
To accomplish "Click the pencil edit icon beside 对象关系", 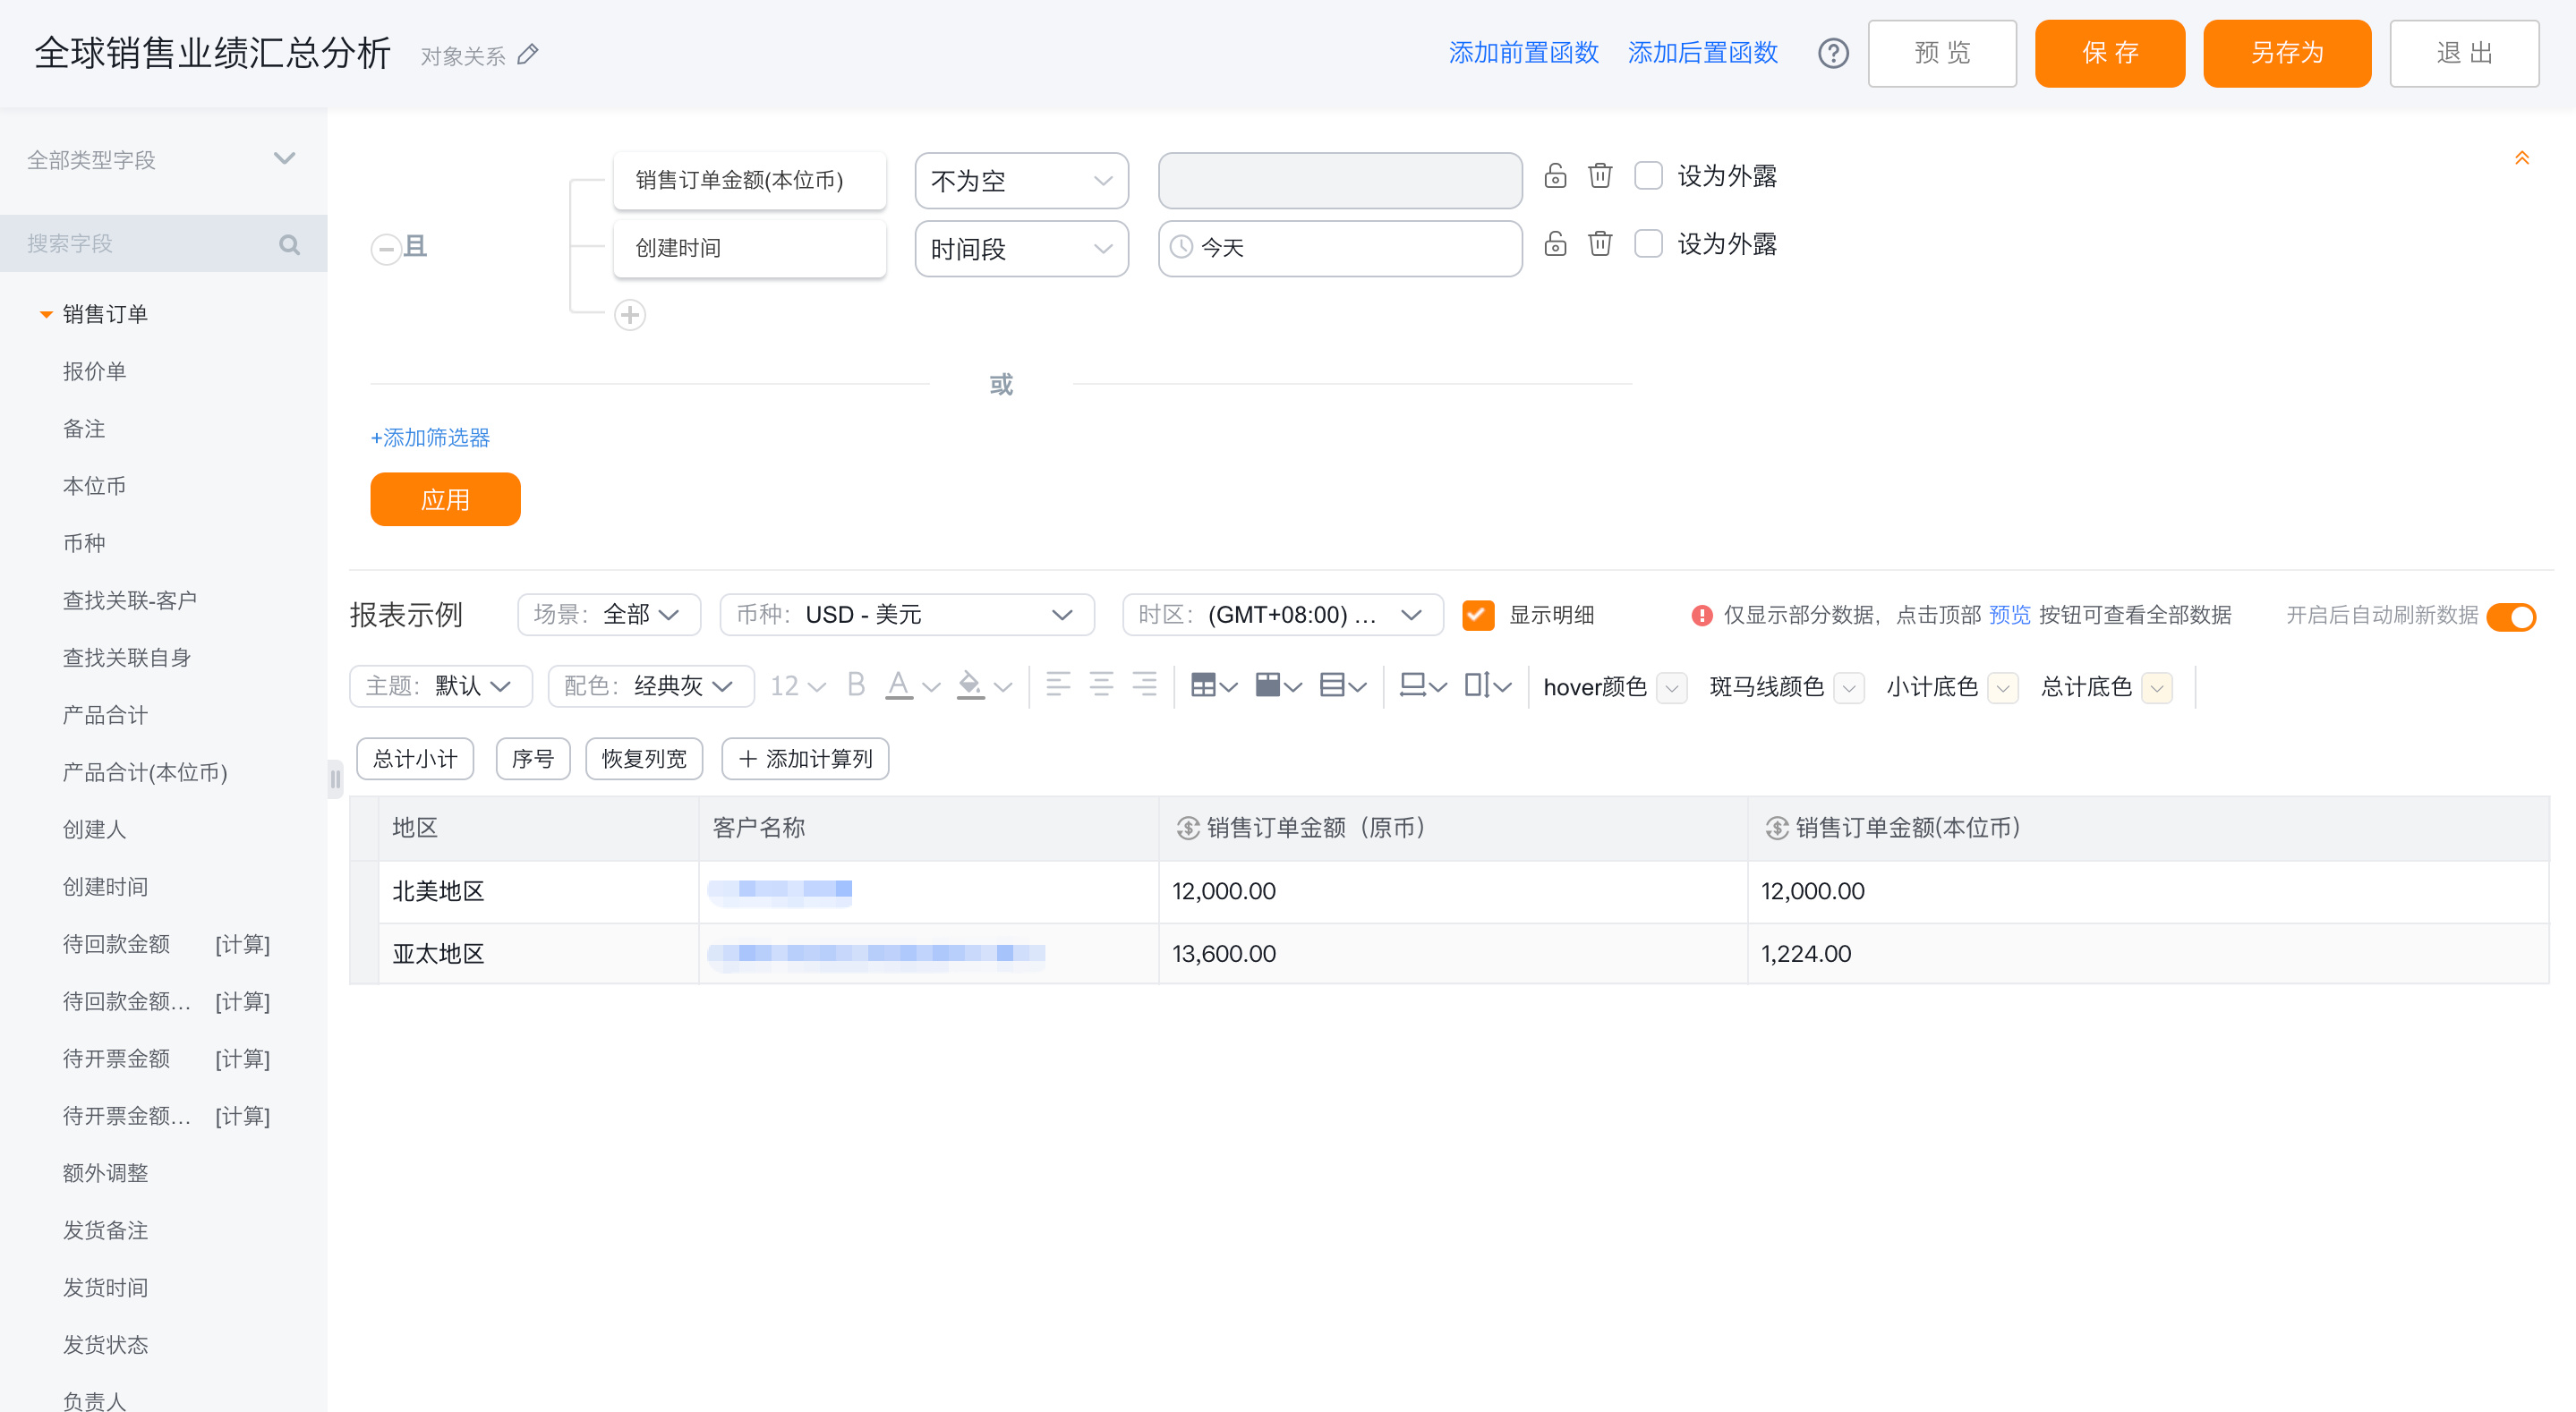I will [x=528, y=55].
